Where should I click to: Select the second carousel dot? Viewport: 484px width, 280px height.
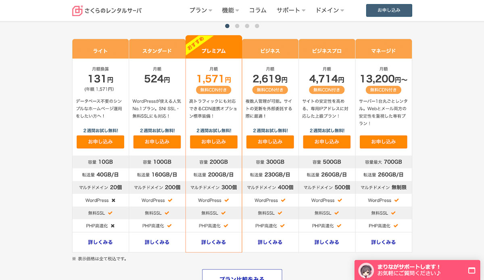(237, 26)
